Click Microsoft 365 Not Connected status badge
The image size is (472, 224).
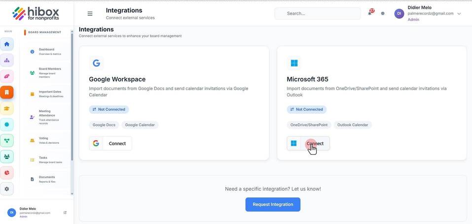pos(306,109)
